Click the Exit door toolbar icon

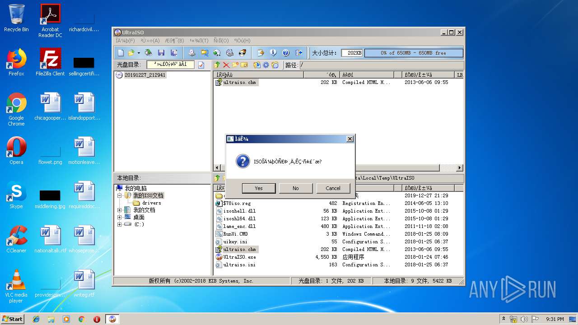coord(298,53)
